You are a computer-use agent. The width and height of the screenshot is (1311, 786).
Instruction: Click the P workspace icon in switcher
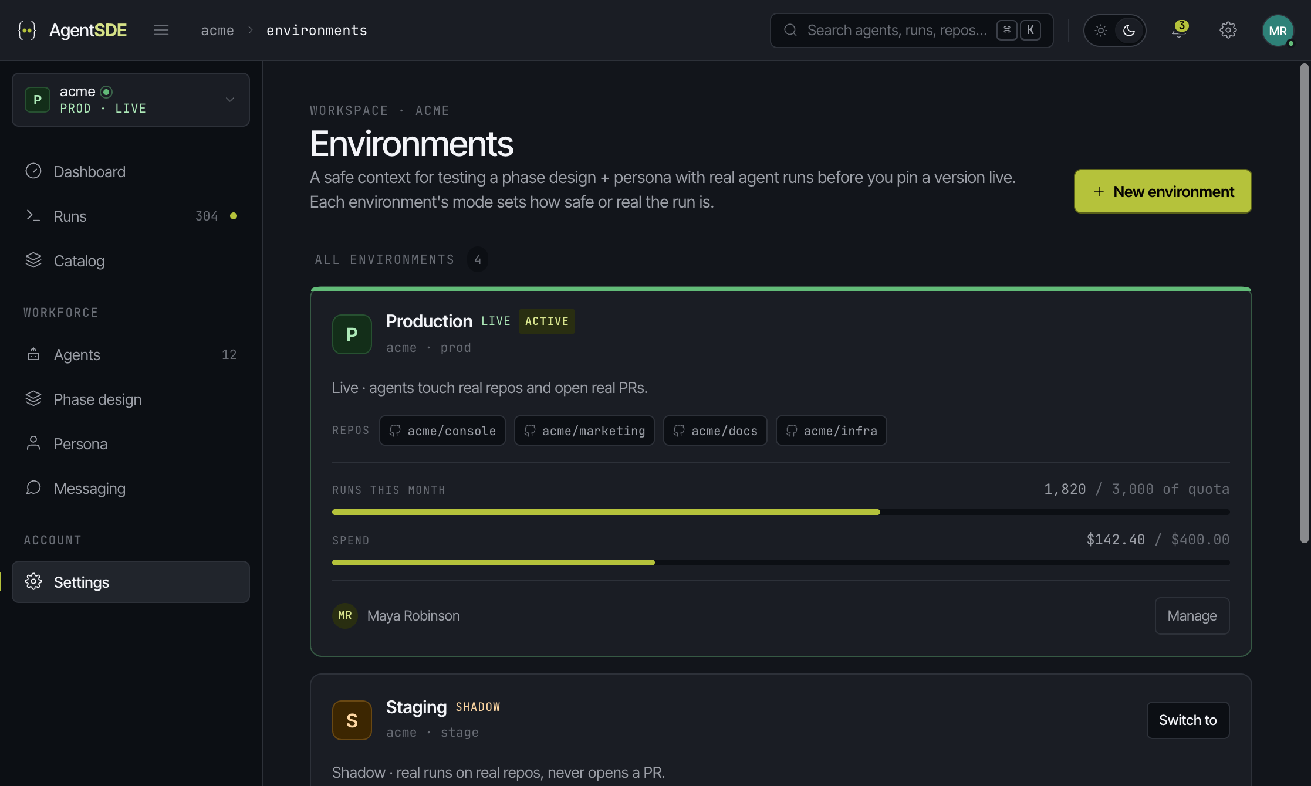(x=38, y=100)
